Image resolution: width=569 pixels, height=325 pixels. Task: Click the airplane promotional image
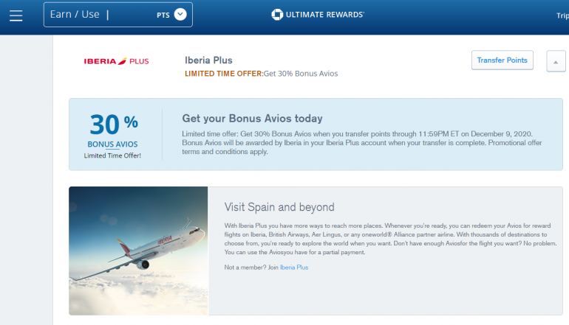click(139, 251)
